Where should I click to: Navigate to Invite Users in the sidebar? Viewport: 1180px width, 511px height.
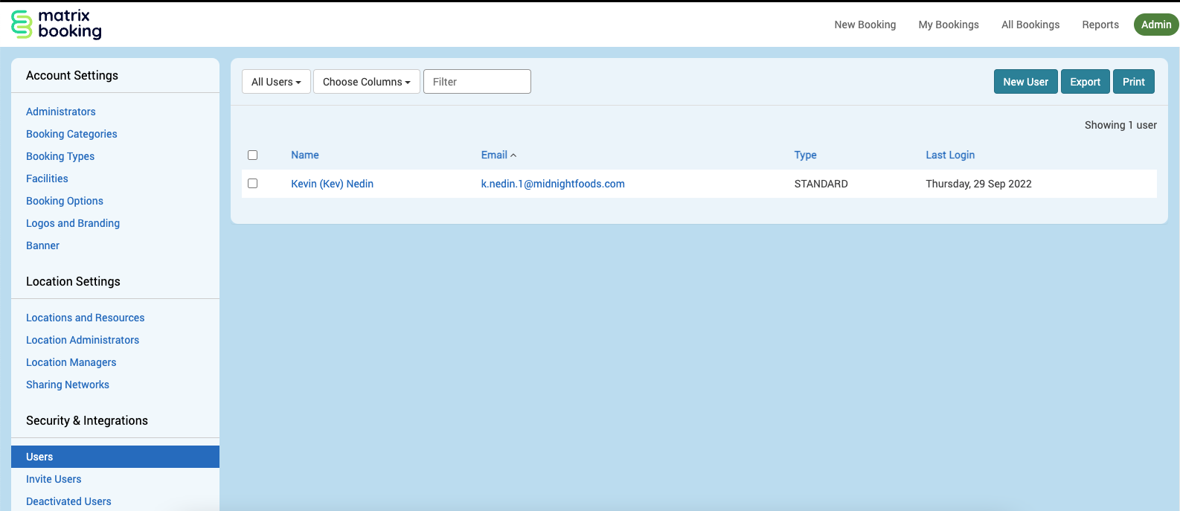(x=54, y=479)
